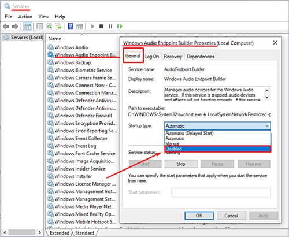Click the gear icon beside Windows Installer

50,176
